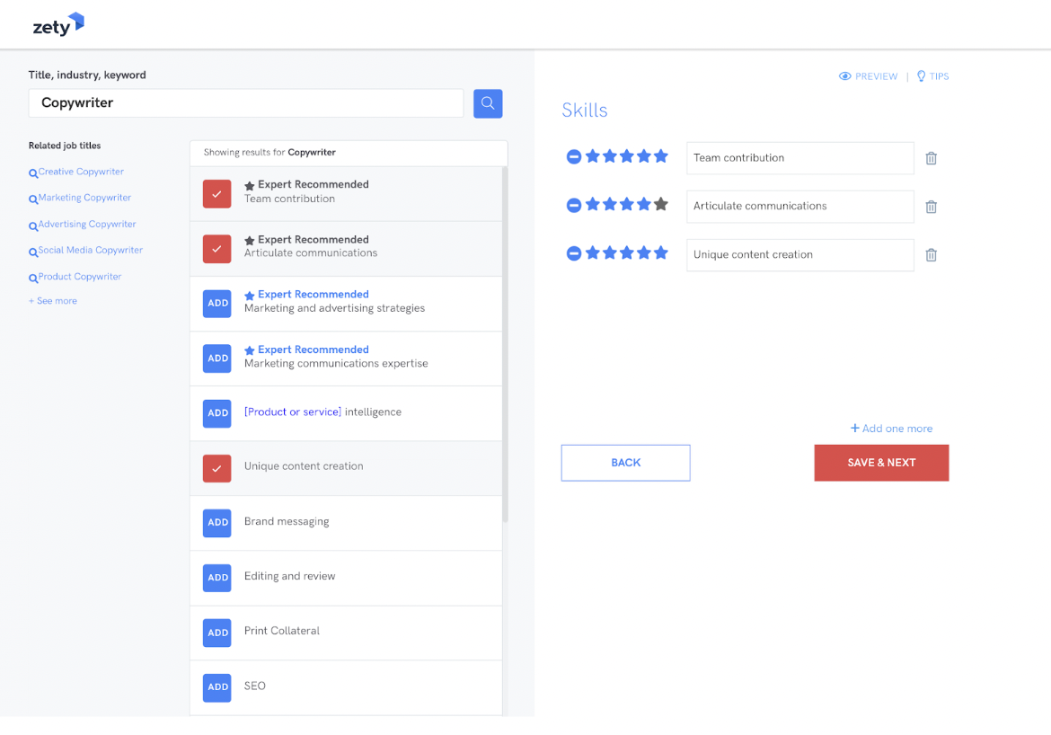1051x735 pixels.
Task: Open the TIPS link
Action: pos(939,76)
